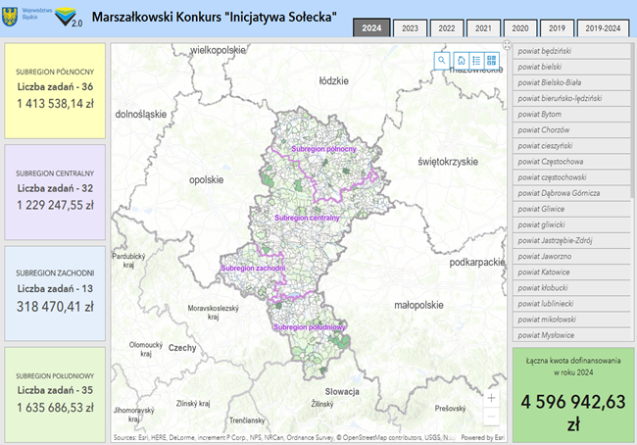Zoom in on the map
637x445 pixels.
(x=491, y=398)
